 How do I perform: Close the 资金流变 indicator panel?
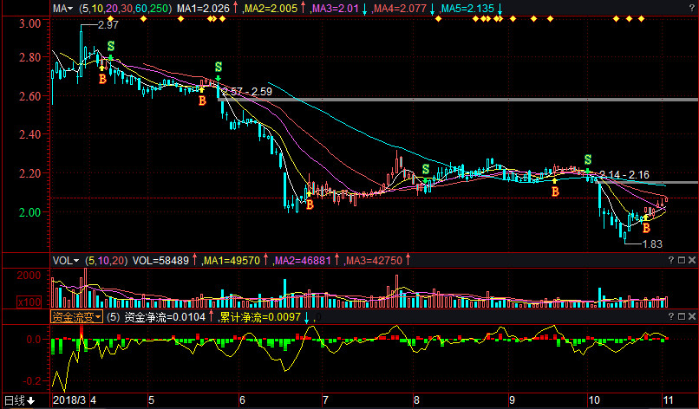pos(692,317)
